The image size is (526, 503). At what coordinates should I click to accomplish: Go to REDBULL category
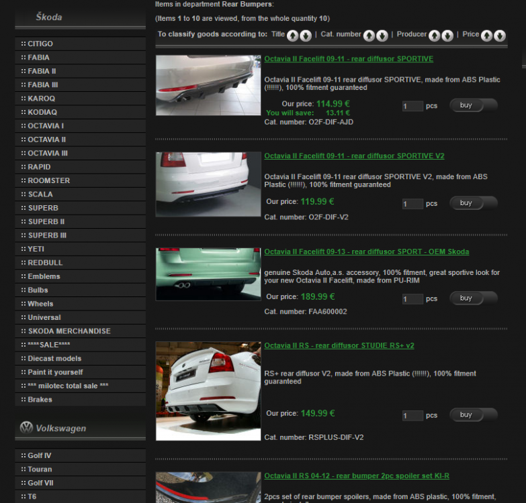tap(80, 263)
